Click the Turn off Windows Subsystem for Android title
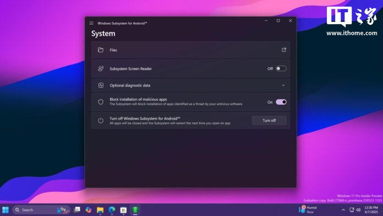This screenshot has width=383, height=216. [x=145, y=118]
